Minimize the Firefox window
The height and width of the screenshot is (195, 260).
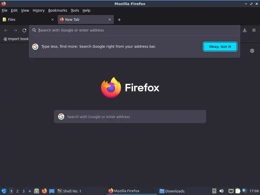click(246, 4)
